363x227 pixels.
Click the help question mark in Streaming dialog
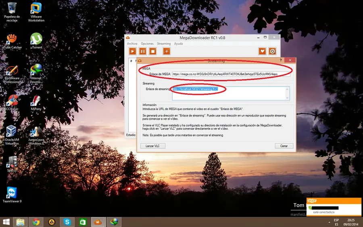tap(281, 60)
